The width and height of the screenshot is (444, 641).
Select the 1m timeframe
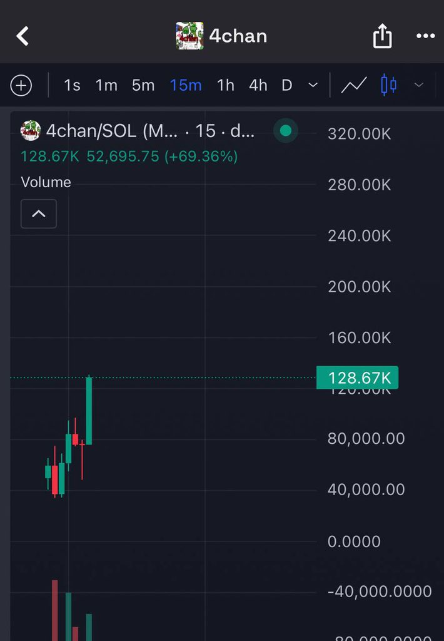tap(106, 85)
